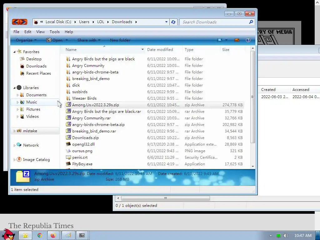Select the Music library
320x240 pixels.
[32, 102]
